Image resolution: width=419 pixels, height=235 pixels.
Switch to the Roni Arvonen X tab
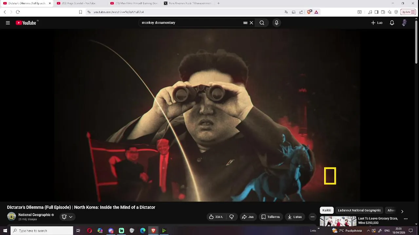coord(188,3)
